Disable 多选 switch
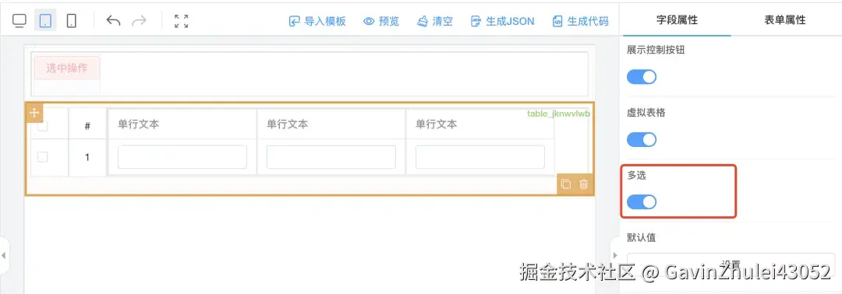The image size is (842, 294). click(642, 202)
